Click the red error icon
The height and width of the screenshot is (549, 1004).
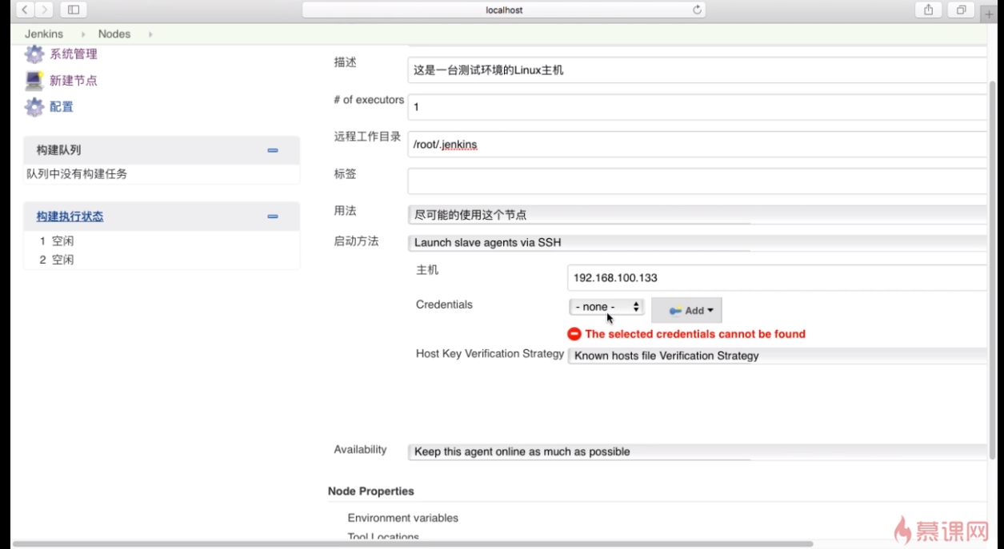coord(574,334)
